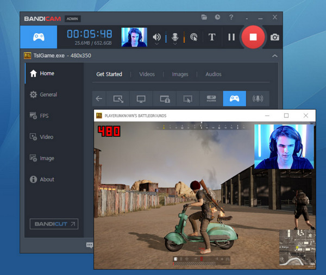This screenshot has width=326, height=275.
Task: Open the About section
Action: (54, 179)
